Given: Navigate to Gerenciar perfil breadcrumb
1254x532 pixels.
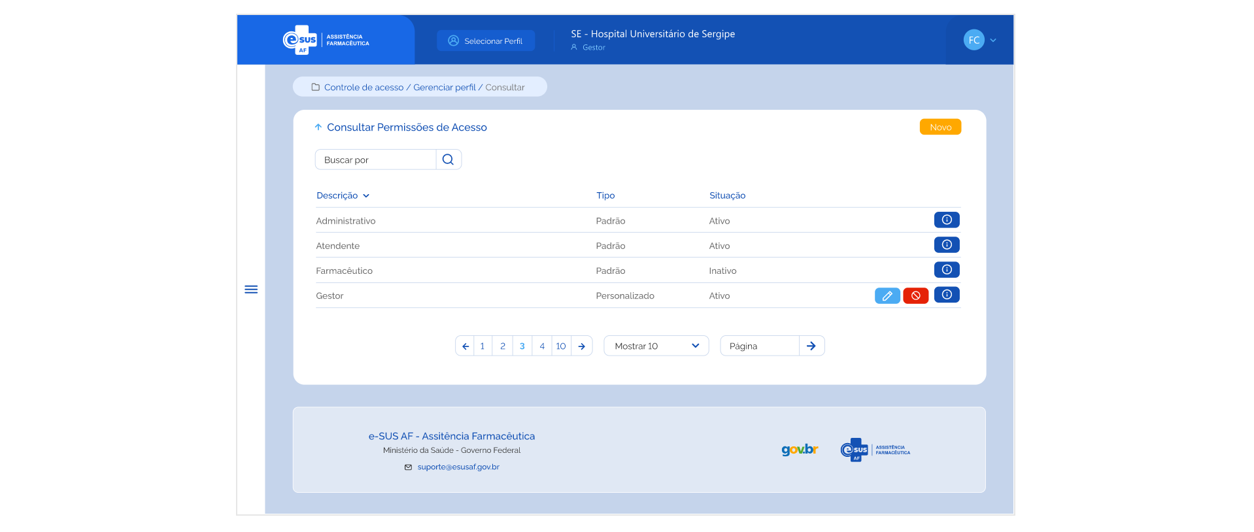Looking at the screenshot, I should [x=444, y=88].
